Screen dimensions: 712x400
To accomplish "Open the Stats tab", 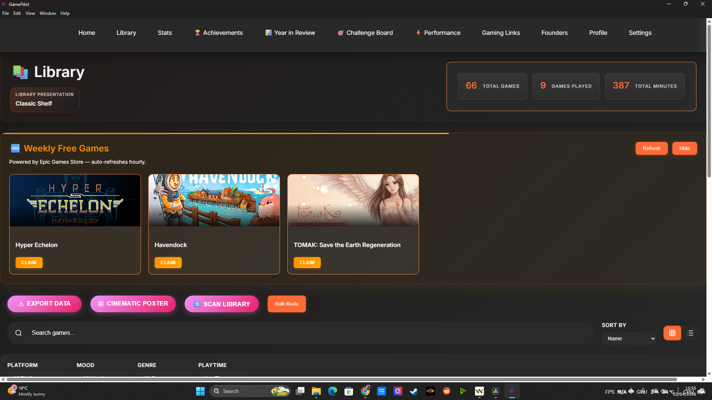I will click(x=165, y=33).
